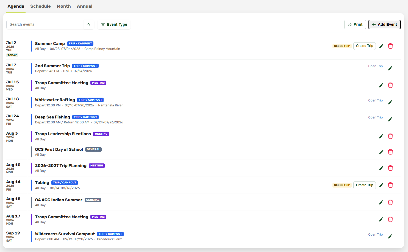Viewport: 408px width, 252px height.
Task: Click the Aug 14 date label
Action: click(x=13, y=182)
